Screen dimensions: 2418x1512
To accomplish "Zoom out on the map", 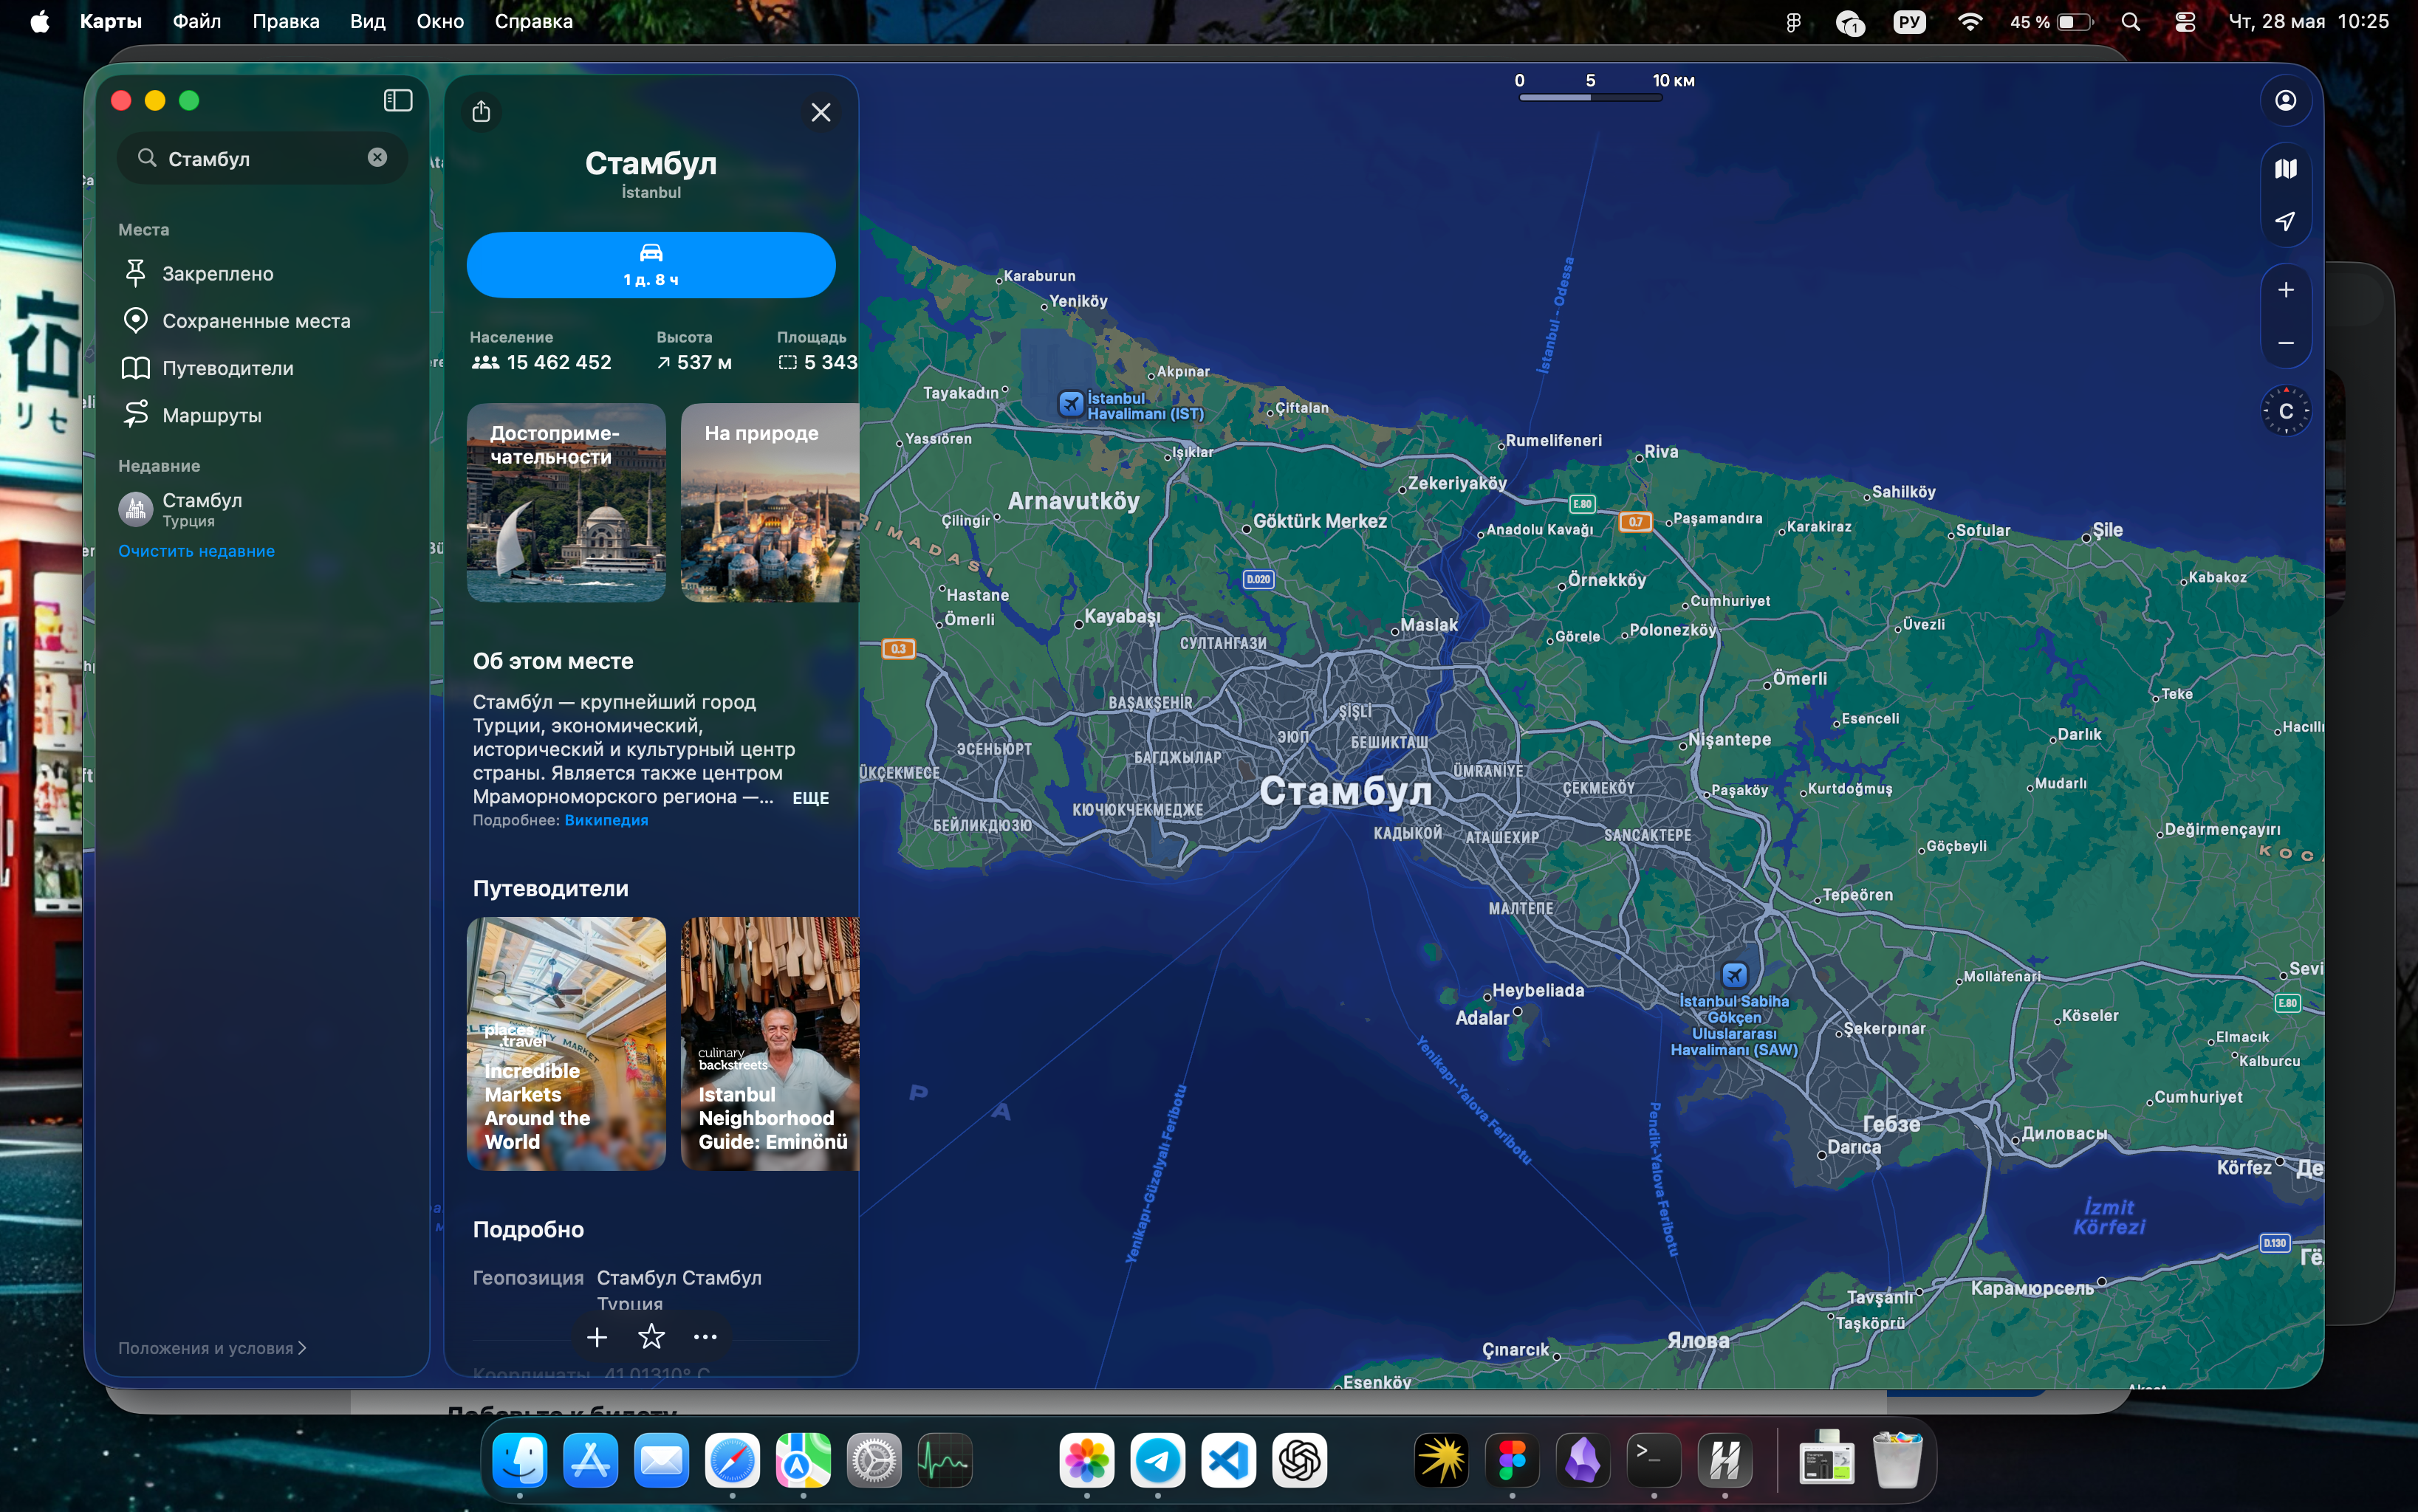I will tap(2285, 342).
